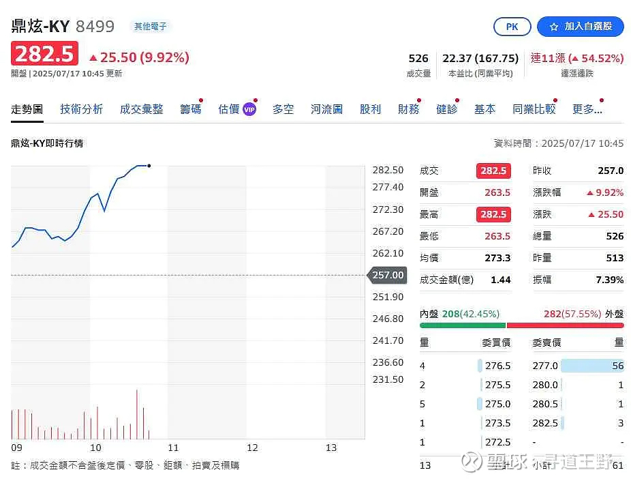This screenshot has height=481, width=631.
Task: Open the 成交彙整 tab
Action: (x=142, y=109)
